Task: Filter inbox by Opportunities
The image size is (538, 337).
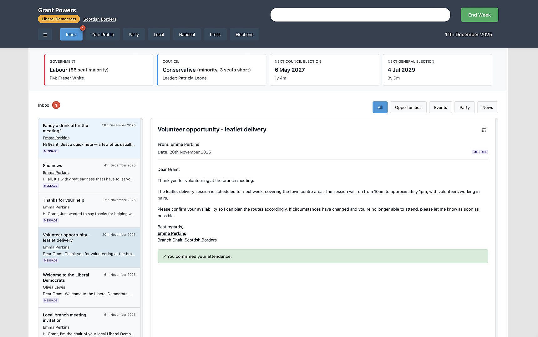Action: point(408,107)
